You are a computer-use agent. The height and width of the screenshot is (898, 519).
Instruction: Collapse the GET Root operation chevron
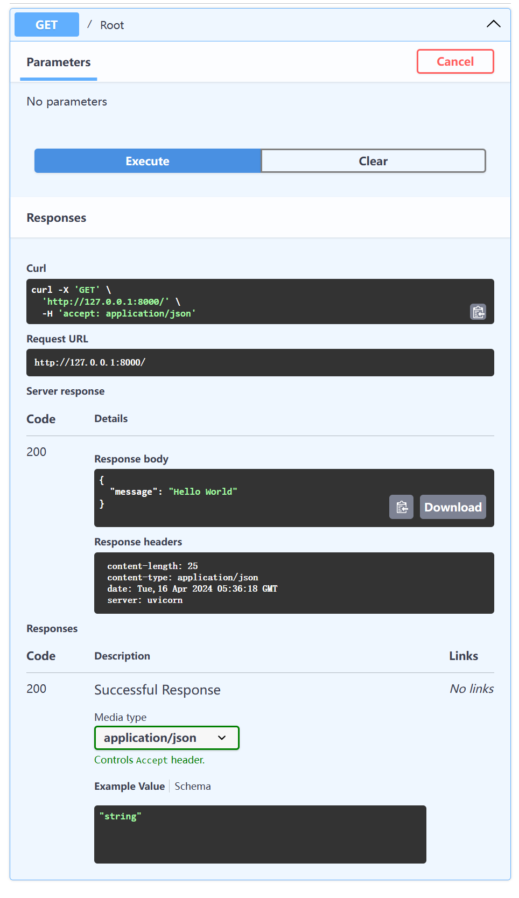tap(493, 24)
